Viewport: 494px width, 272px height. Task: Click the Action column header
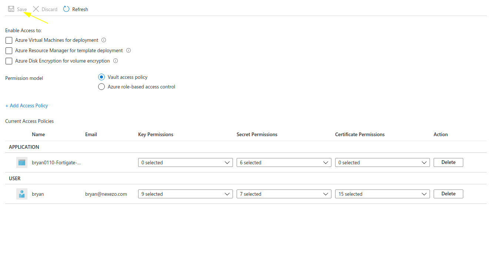(441, 134)
